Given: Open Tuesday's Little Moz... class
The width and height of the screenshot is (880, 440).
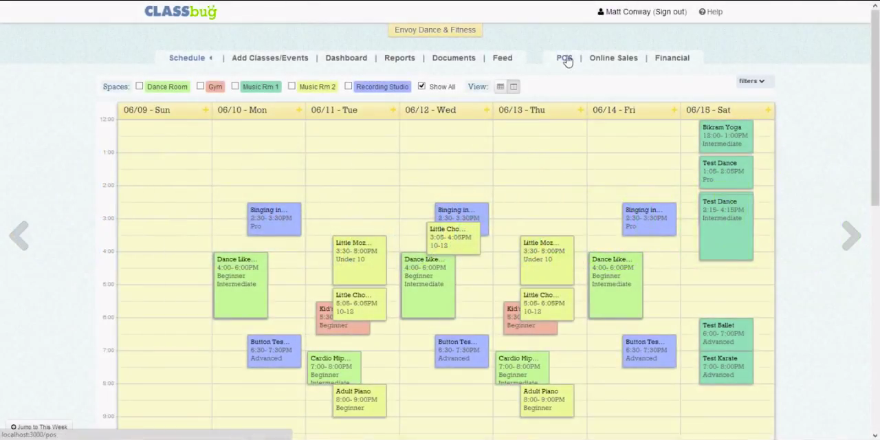Looking at the screenshot, I should pyautogui.click(x=360, y=261).
